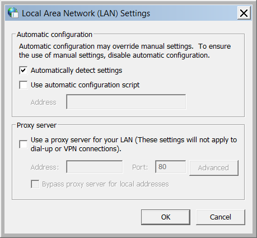Click the globe icon in the title bar
257x238 pixels.
[x=13, y=13]
